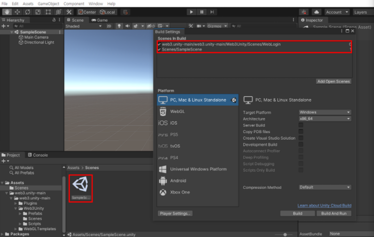
Task: Pause the game playback
Action: [x=202, y=12]
